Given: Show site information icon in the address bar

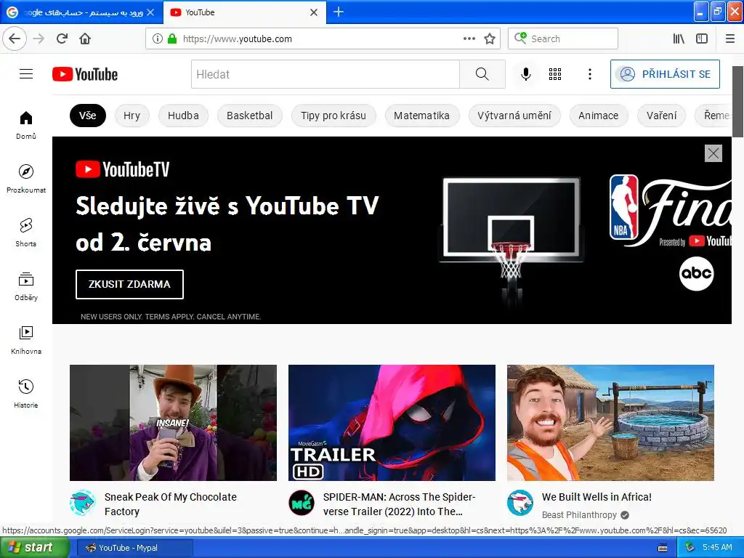Looking at the screenshot, I should (158, 39).
